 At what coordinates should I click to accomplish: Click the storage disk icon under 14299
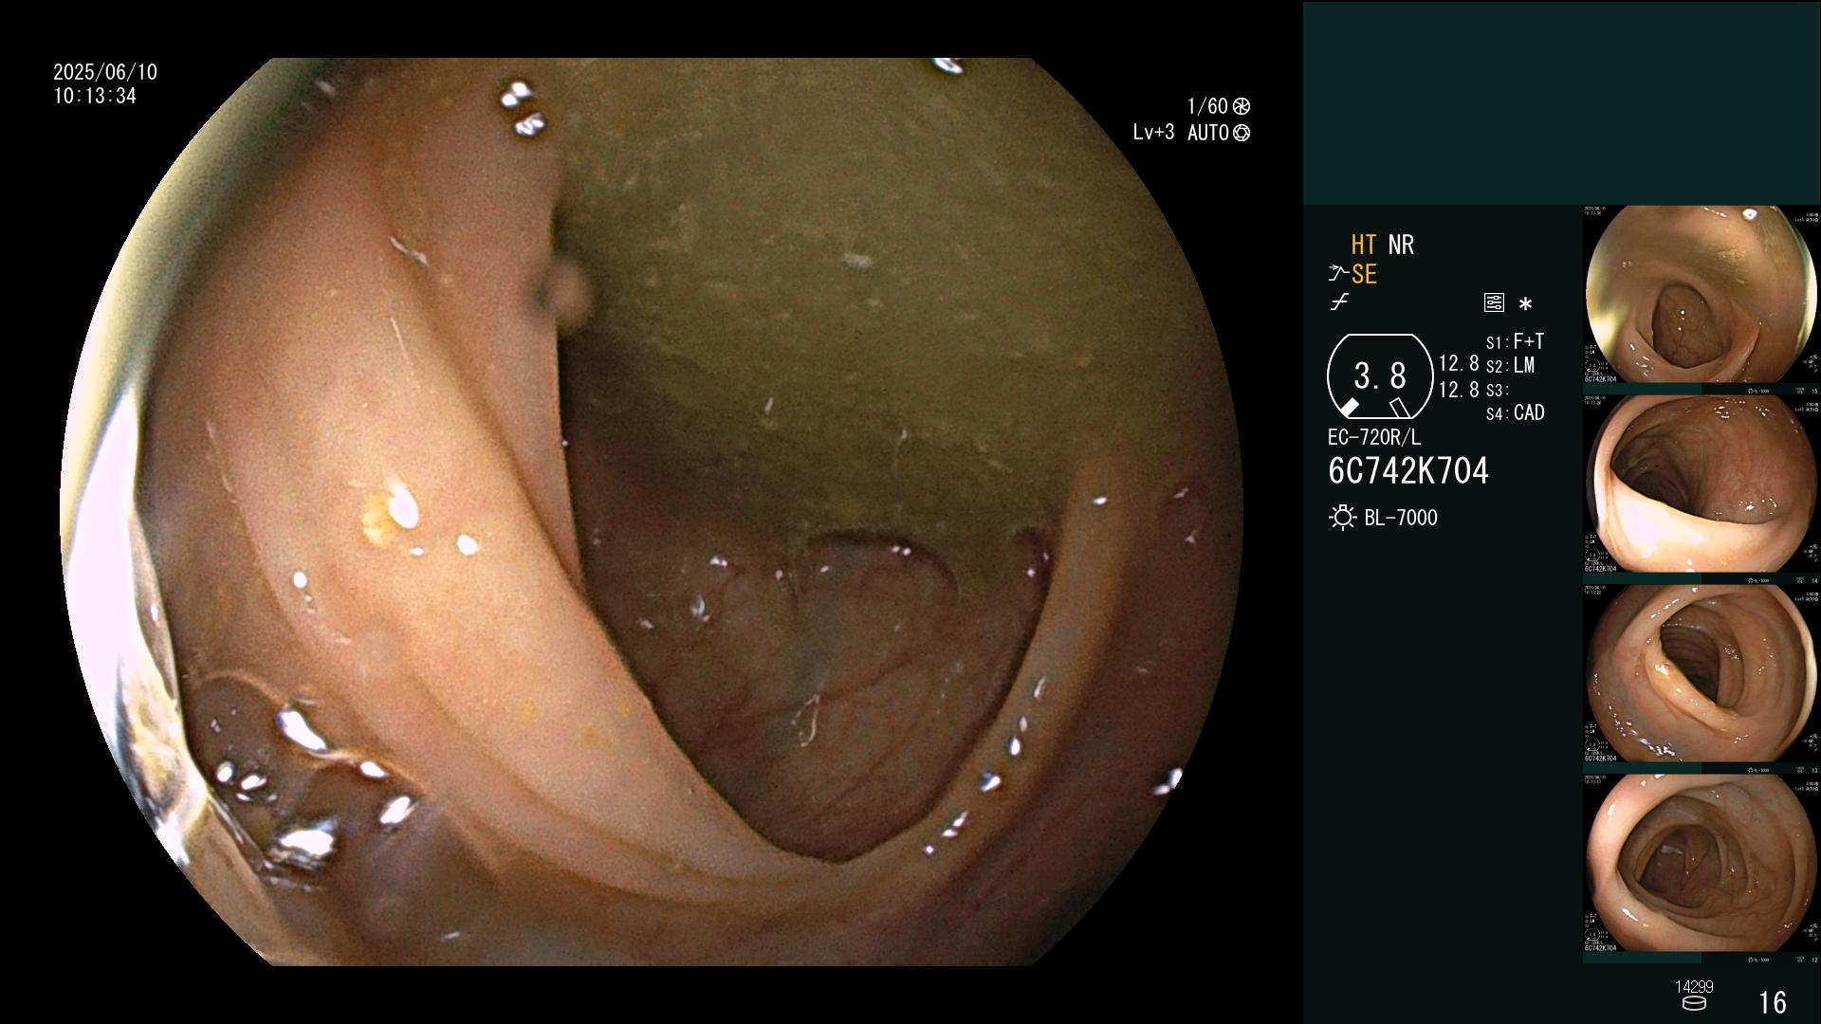(1693, 1003)
